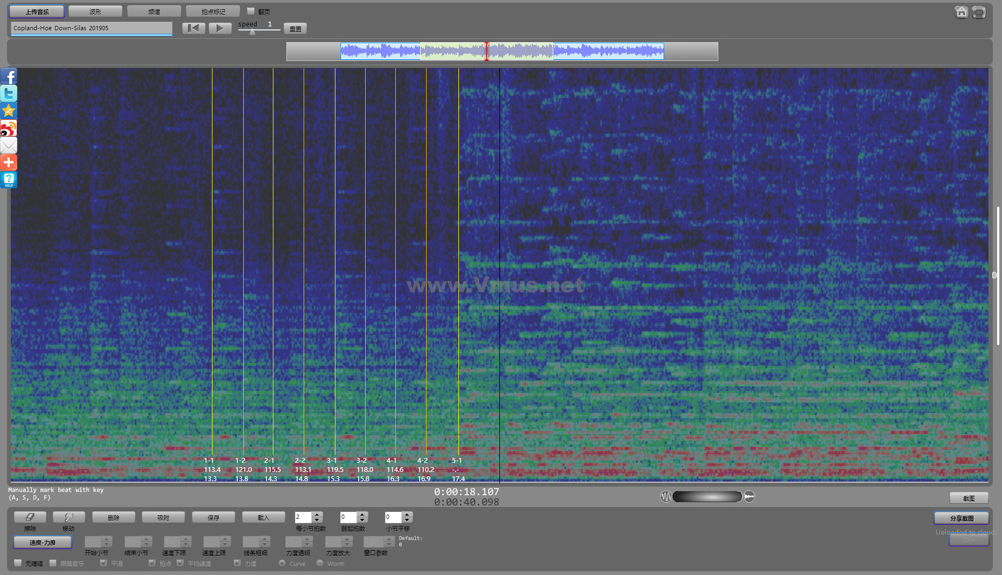Switch to the 拍点标记 beat marking view

tap(213, 11)
